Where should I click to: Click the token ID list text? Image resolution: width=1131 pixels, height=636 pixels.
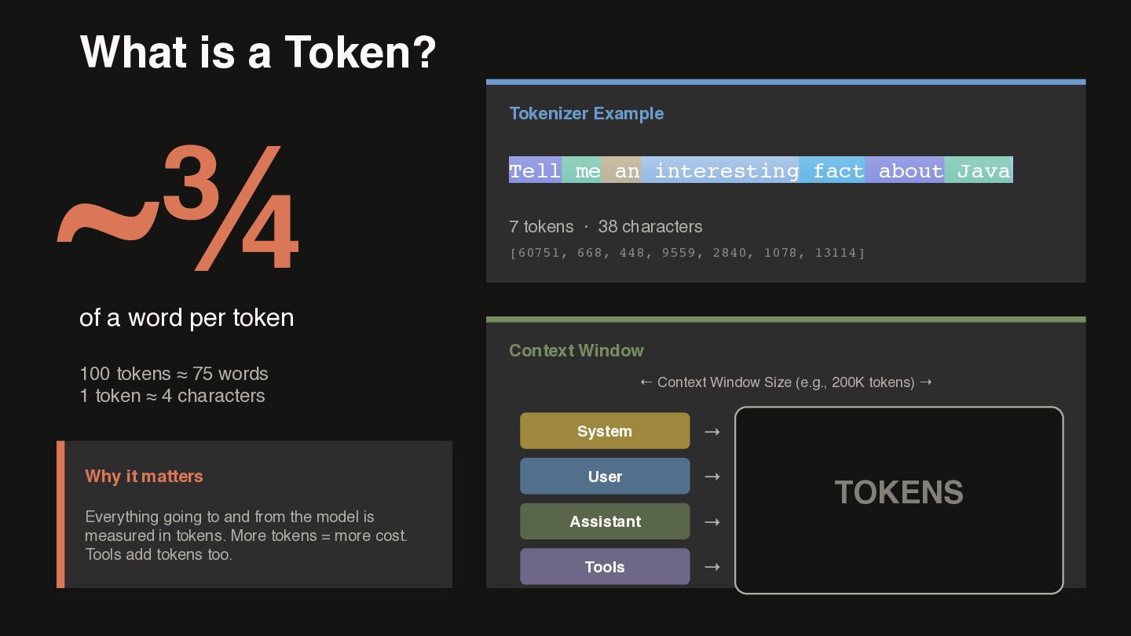click(x=687, y=253)
